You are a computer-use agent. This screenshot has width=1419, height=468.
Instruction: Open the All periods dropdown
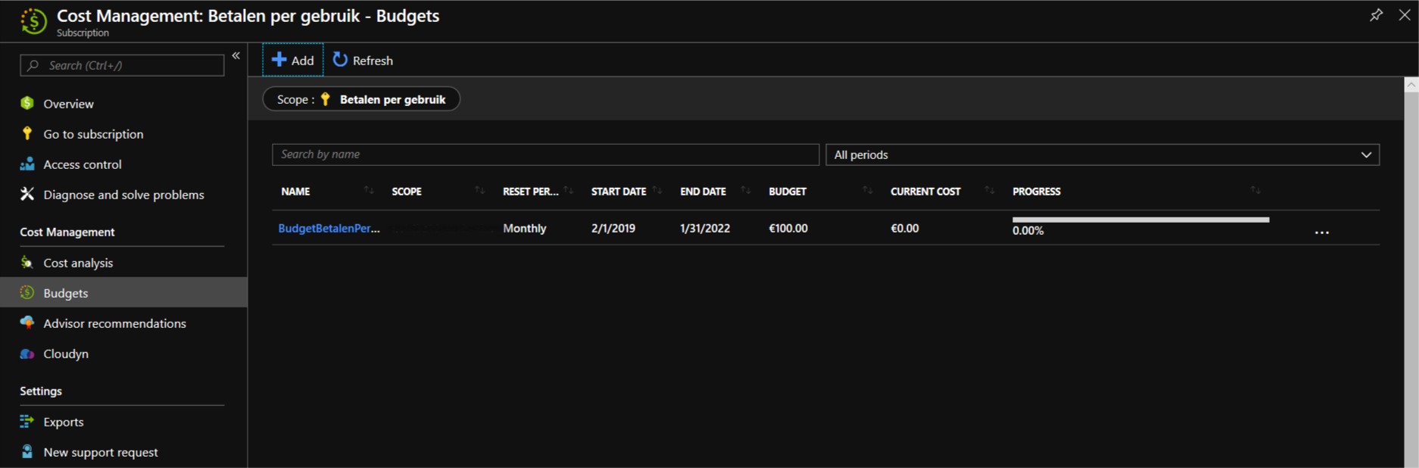(x=1102, y=154)
